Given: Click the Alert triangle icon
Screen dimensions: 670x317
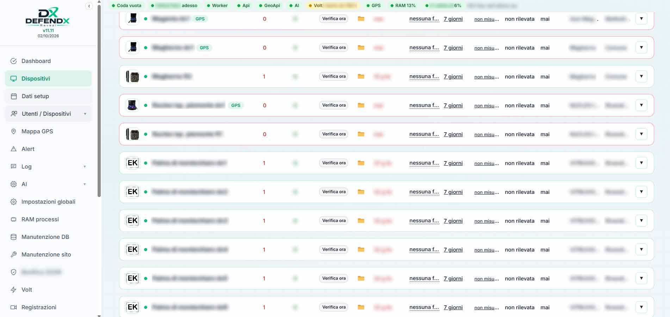Looking at the screenshot, I should 14,149.
